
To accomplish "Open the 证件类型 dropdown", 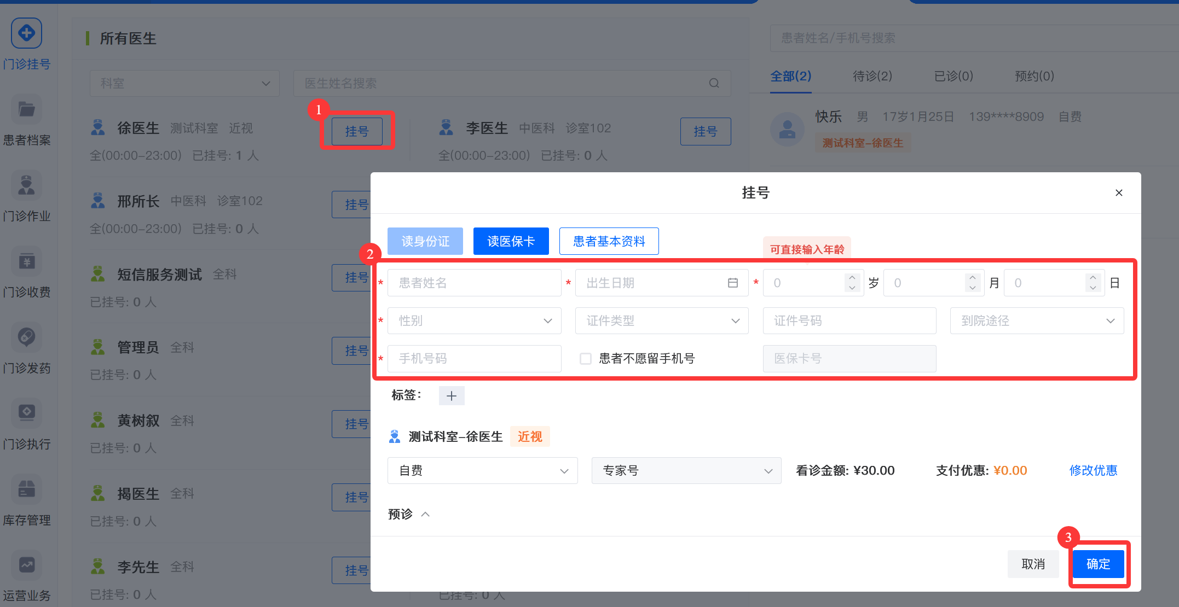I will click(661, 320).
